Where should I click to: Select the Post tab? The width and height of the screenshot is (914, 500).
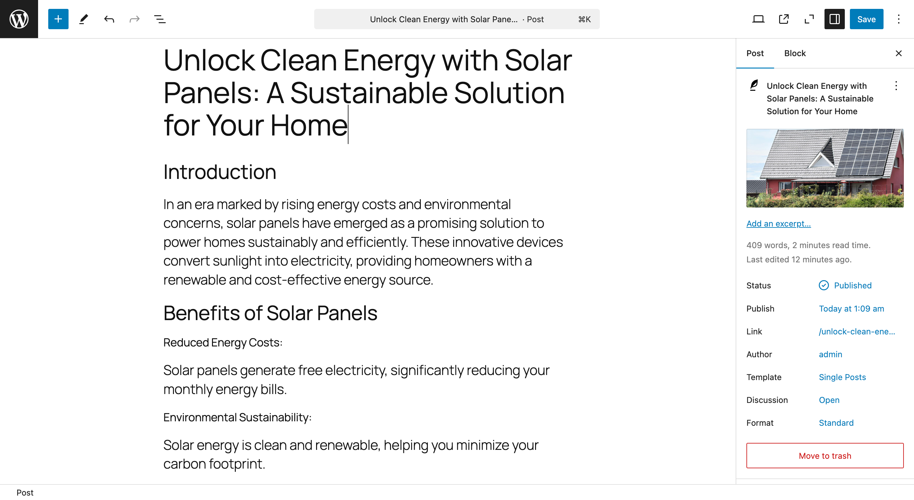tap(755, 53)
